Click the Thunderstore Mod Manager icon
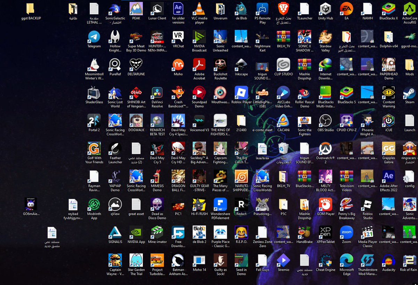 tap(367, 260)
